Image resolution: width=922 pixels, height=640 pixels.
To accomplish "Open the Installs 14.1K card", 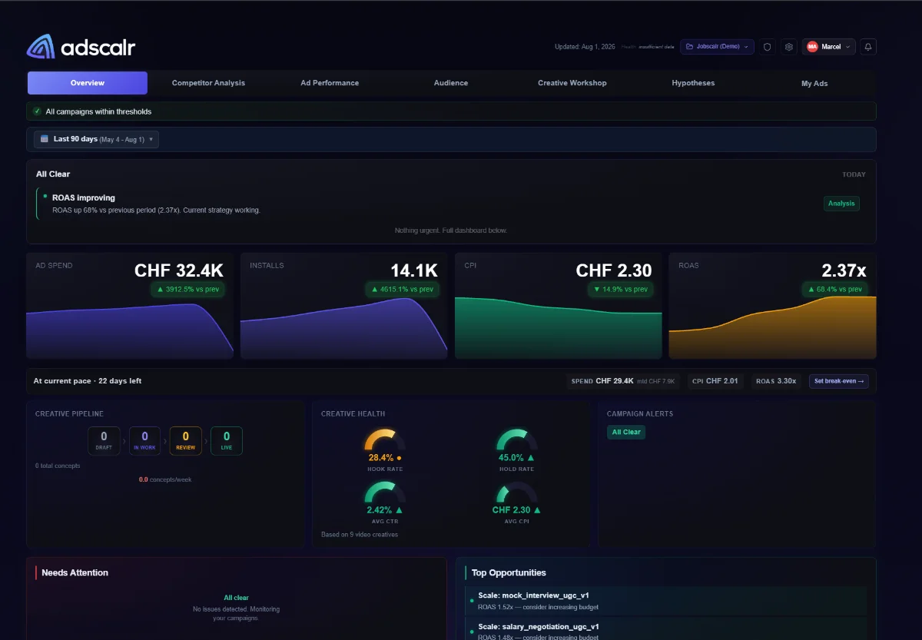I will point(344,306).
